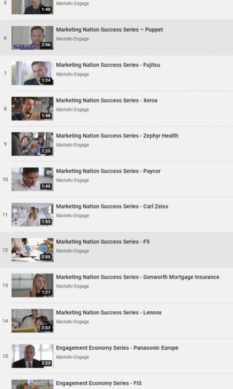
Task: Click playlist index number 6
Action: click(5, 38)
